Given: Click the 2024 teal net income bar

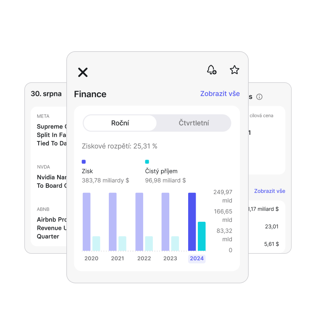Looking at the screenshot, I should (x=202, y=236).
